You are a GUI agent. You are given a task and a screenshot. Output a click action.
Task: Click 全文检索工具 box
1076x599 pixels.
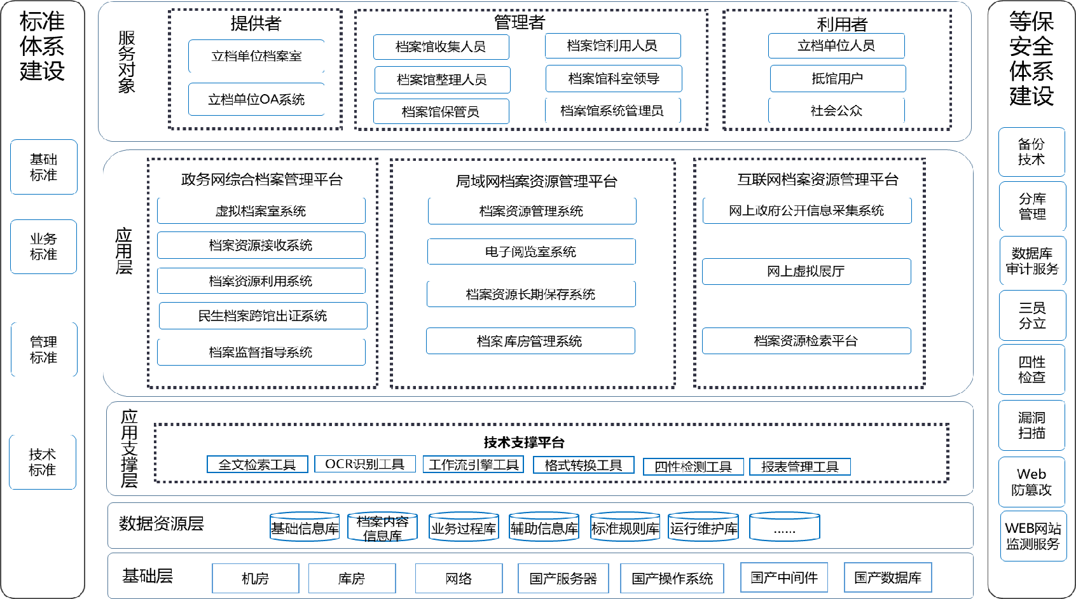pyautogui.click(x=258, y=465)
